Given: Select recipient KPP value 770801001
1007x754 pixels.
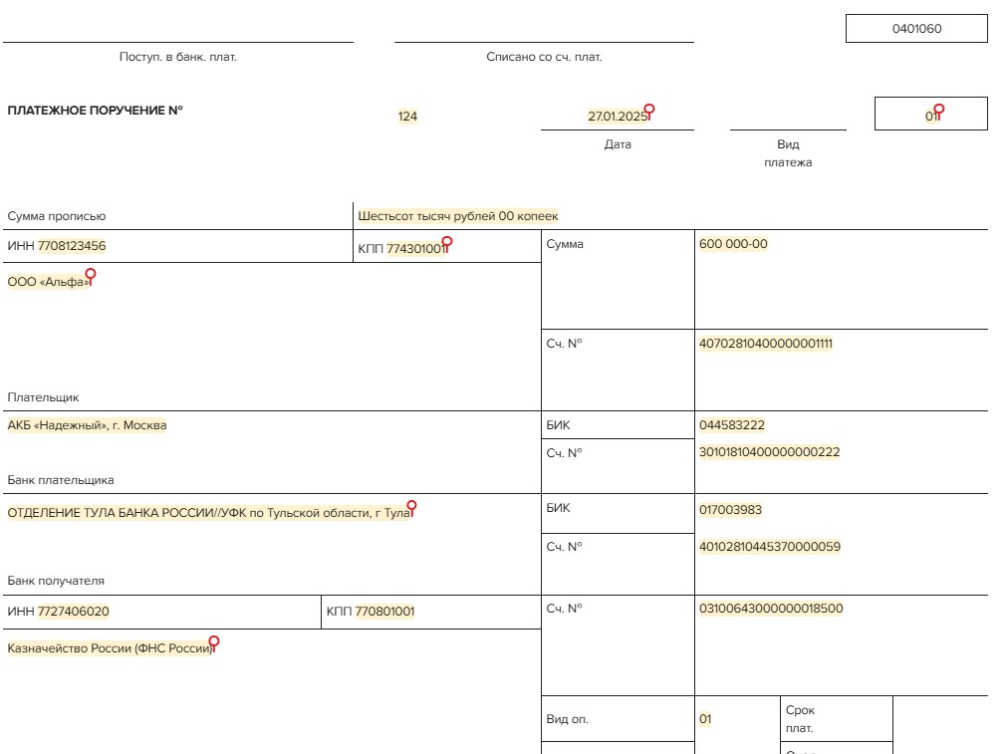Looking at the screenshot, I should point(384,612).
